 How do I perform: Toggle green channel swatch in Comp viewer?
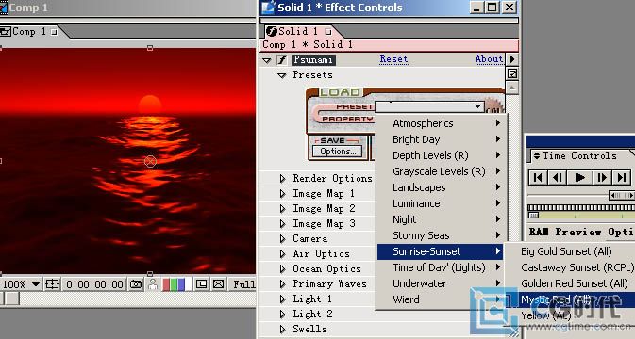[x=174, y=284]
